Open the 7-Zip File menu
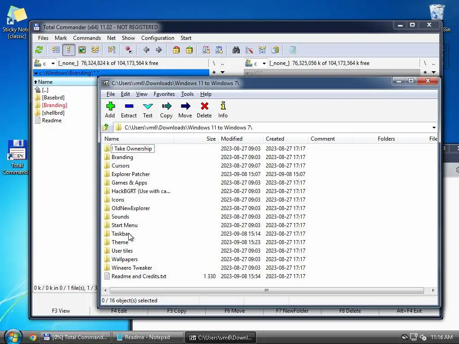This screenshot has height=344, width=459. tap(110, 94)
